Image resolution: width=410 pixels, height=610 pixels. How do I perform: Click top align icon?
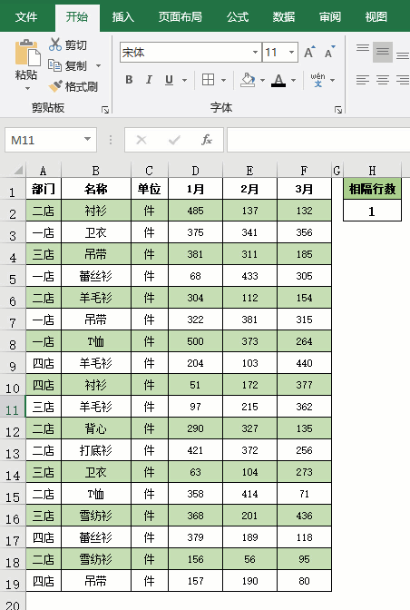tap(363, 48)
